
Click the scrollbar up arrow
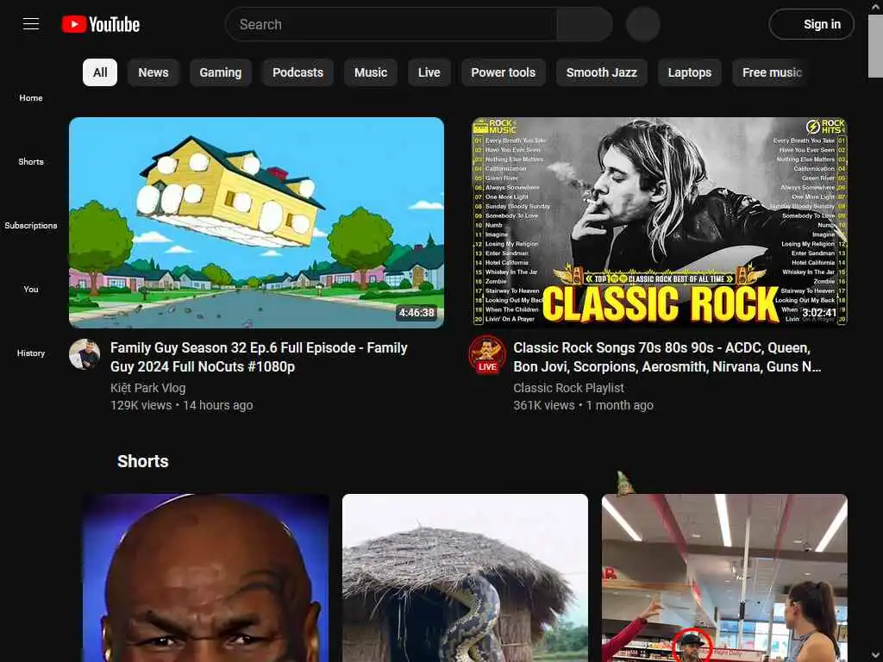pyautogui.click(x=876, y=7)
